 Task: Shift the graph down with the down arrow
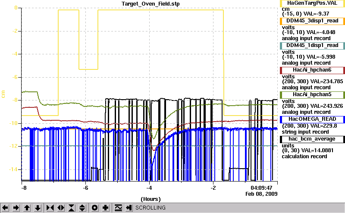(38, 208)
